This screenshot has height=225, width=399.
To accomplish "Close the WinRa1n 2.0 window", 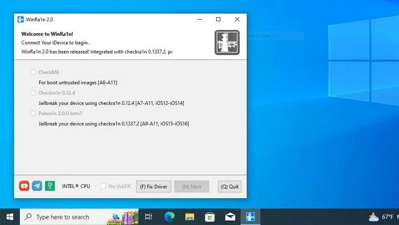I will 237,19.
